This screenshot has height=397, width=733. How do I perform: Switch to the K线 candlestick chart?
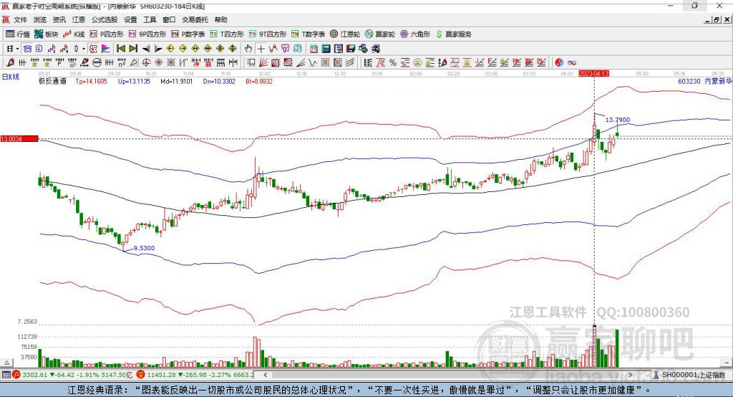(74, 34)
